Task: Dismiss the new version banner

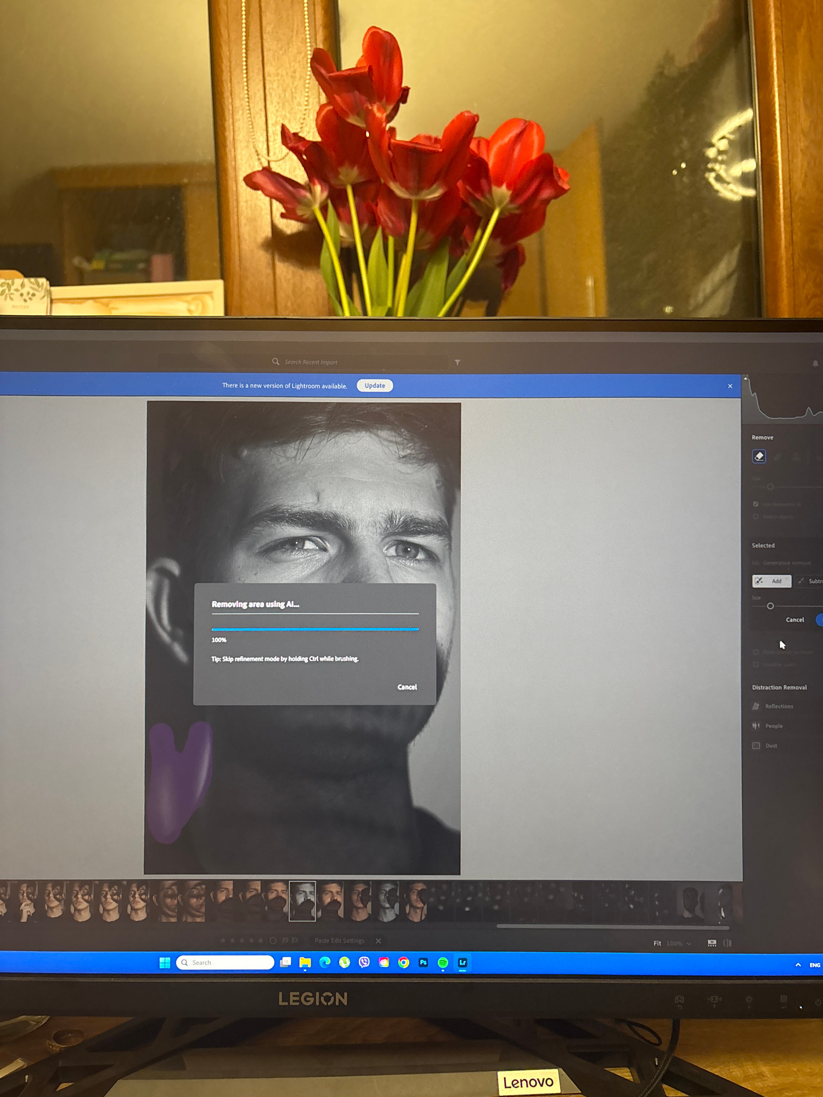Action: [730, 386]
